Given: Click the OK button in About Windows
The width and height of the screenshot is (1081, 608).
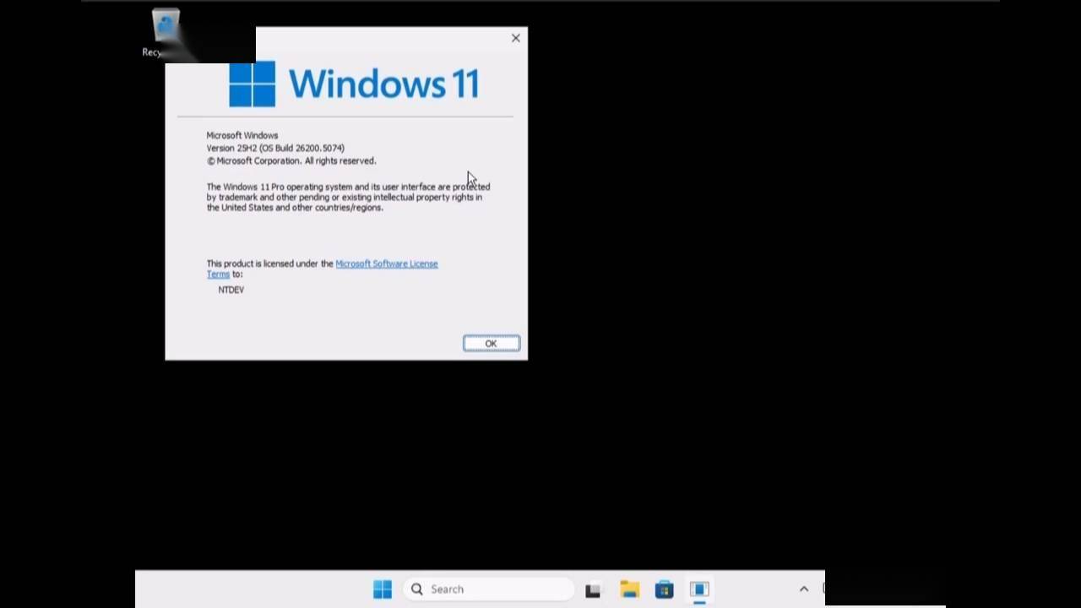Looking at the screenshot, I should tap(491, 343).
